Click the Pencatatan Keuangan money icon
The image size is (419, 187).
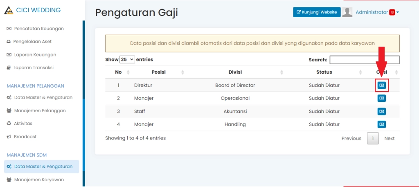click(9, 29)
